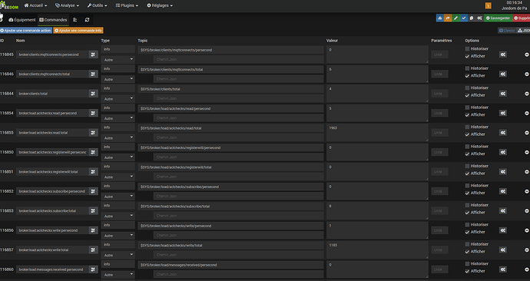Remove command 116856 with minus icon
The width and height of the screenshot is (530, 281).
[527, 230]
